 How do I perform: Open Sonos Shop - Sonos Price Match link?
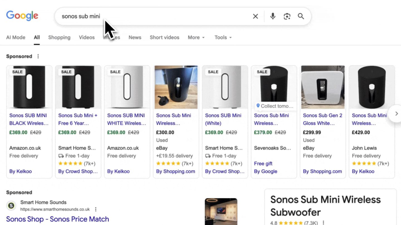(x=57, y=219)
